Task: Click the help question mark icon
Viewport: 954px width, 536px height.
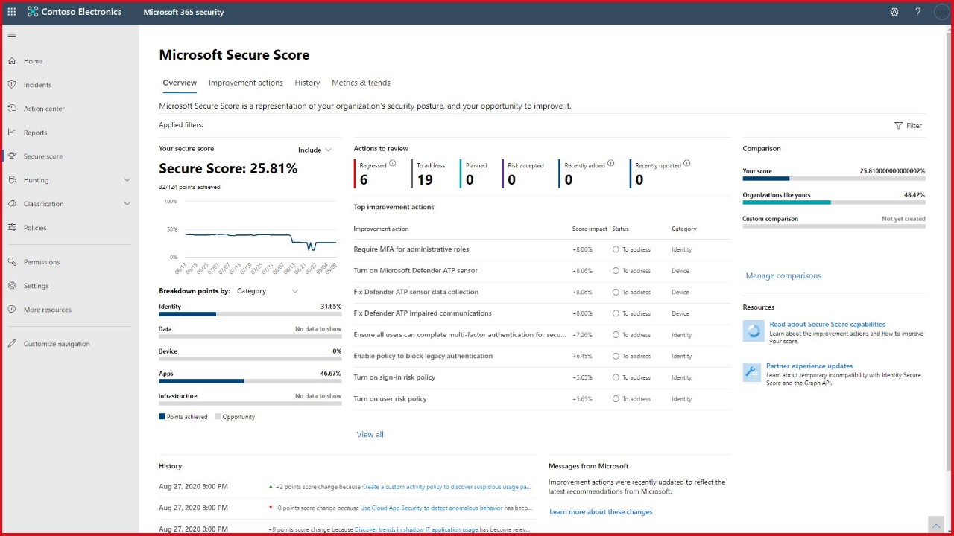Action: click(x=917, y=11)
